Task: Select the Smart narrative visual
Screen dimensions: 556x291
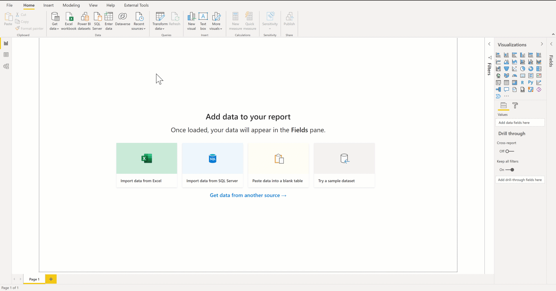Action: 514,89
